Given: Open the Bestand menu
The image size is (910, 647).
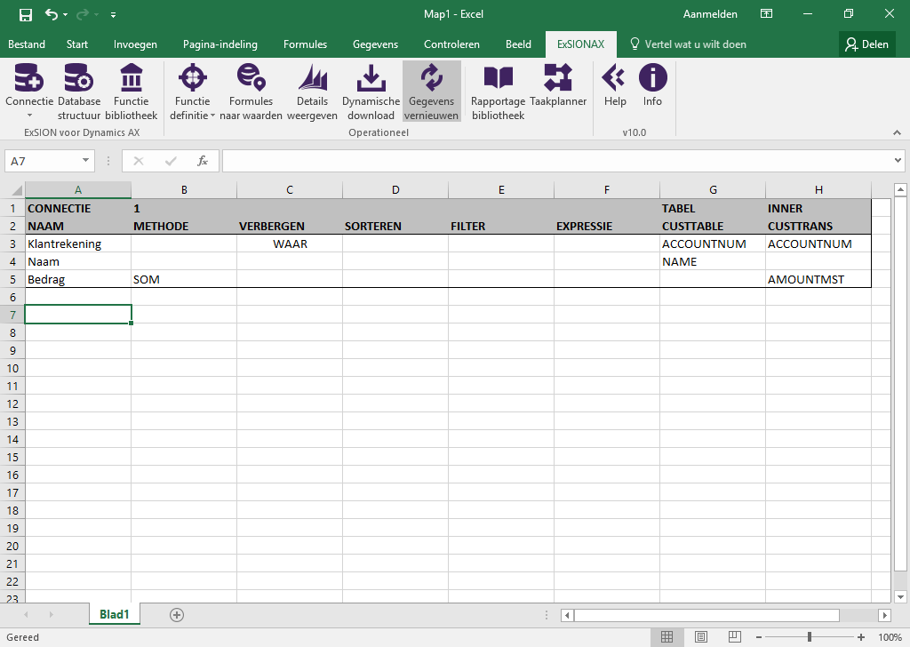Looking at the screenshot, I should 26,44.
